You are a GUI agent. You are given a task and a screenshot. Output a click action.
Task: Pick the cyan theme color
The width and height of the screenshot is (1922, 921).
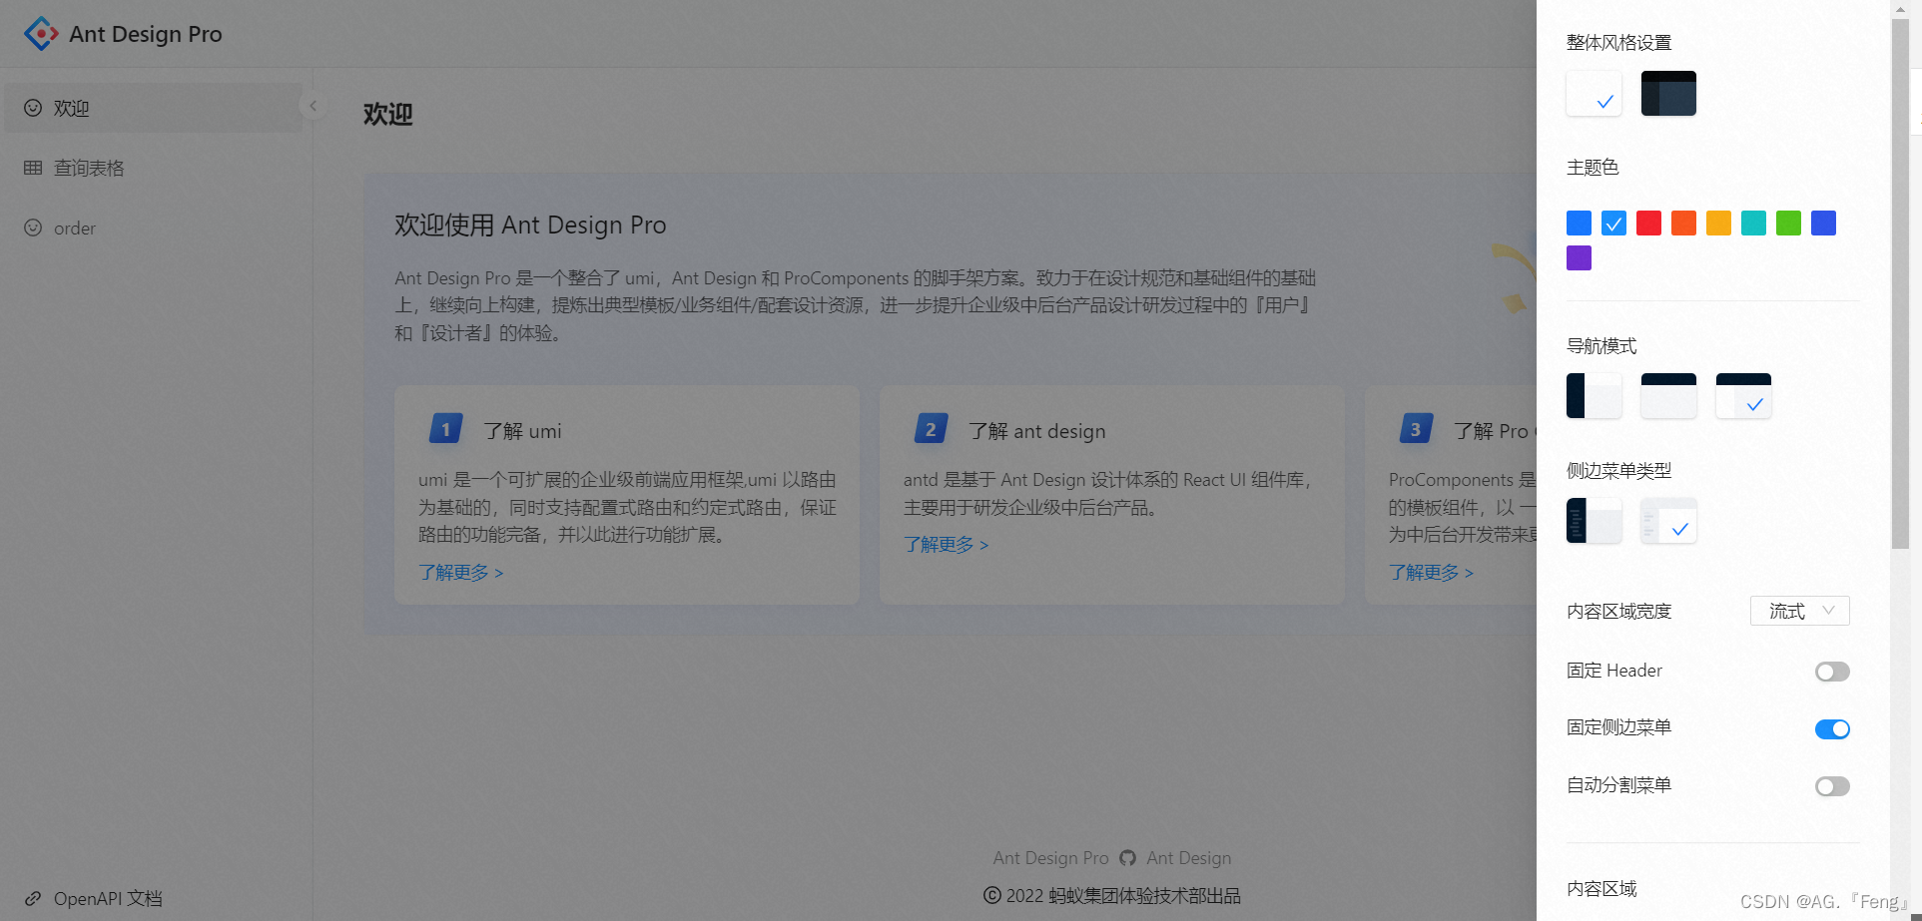tap(1753, 223)
